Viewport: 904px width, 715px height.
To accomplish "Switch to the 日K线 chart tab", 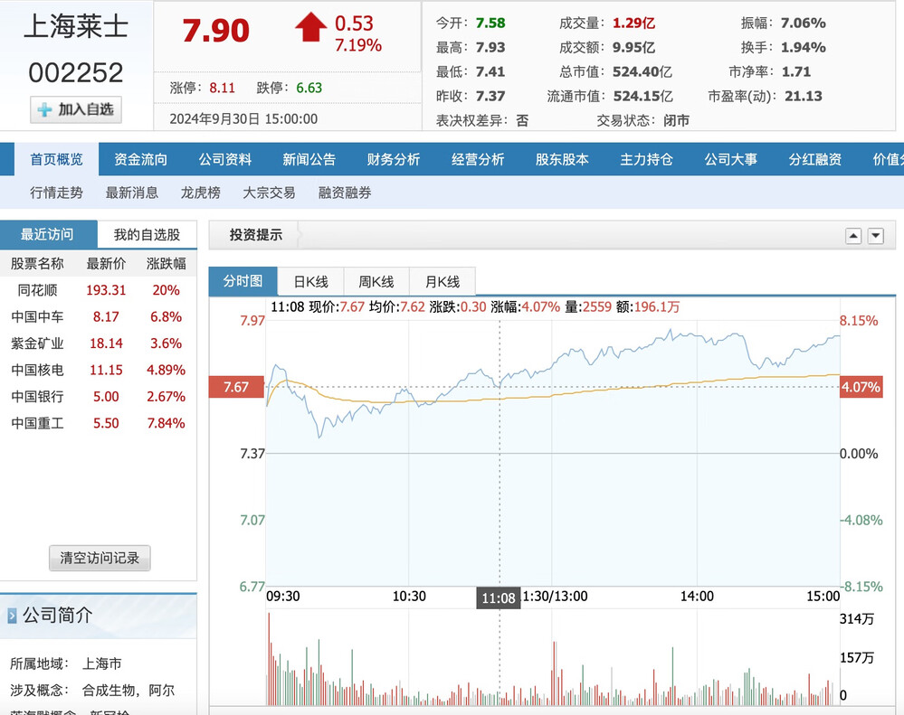I will point(310,281).
